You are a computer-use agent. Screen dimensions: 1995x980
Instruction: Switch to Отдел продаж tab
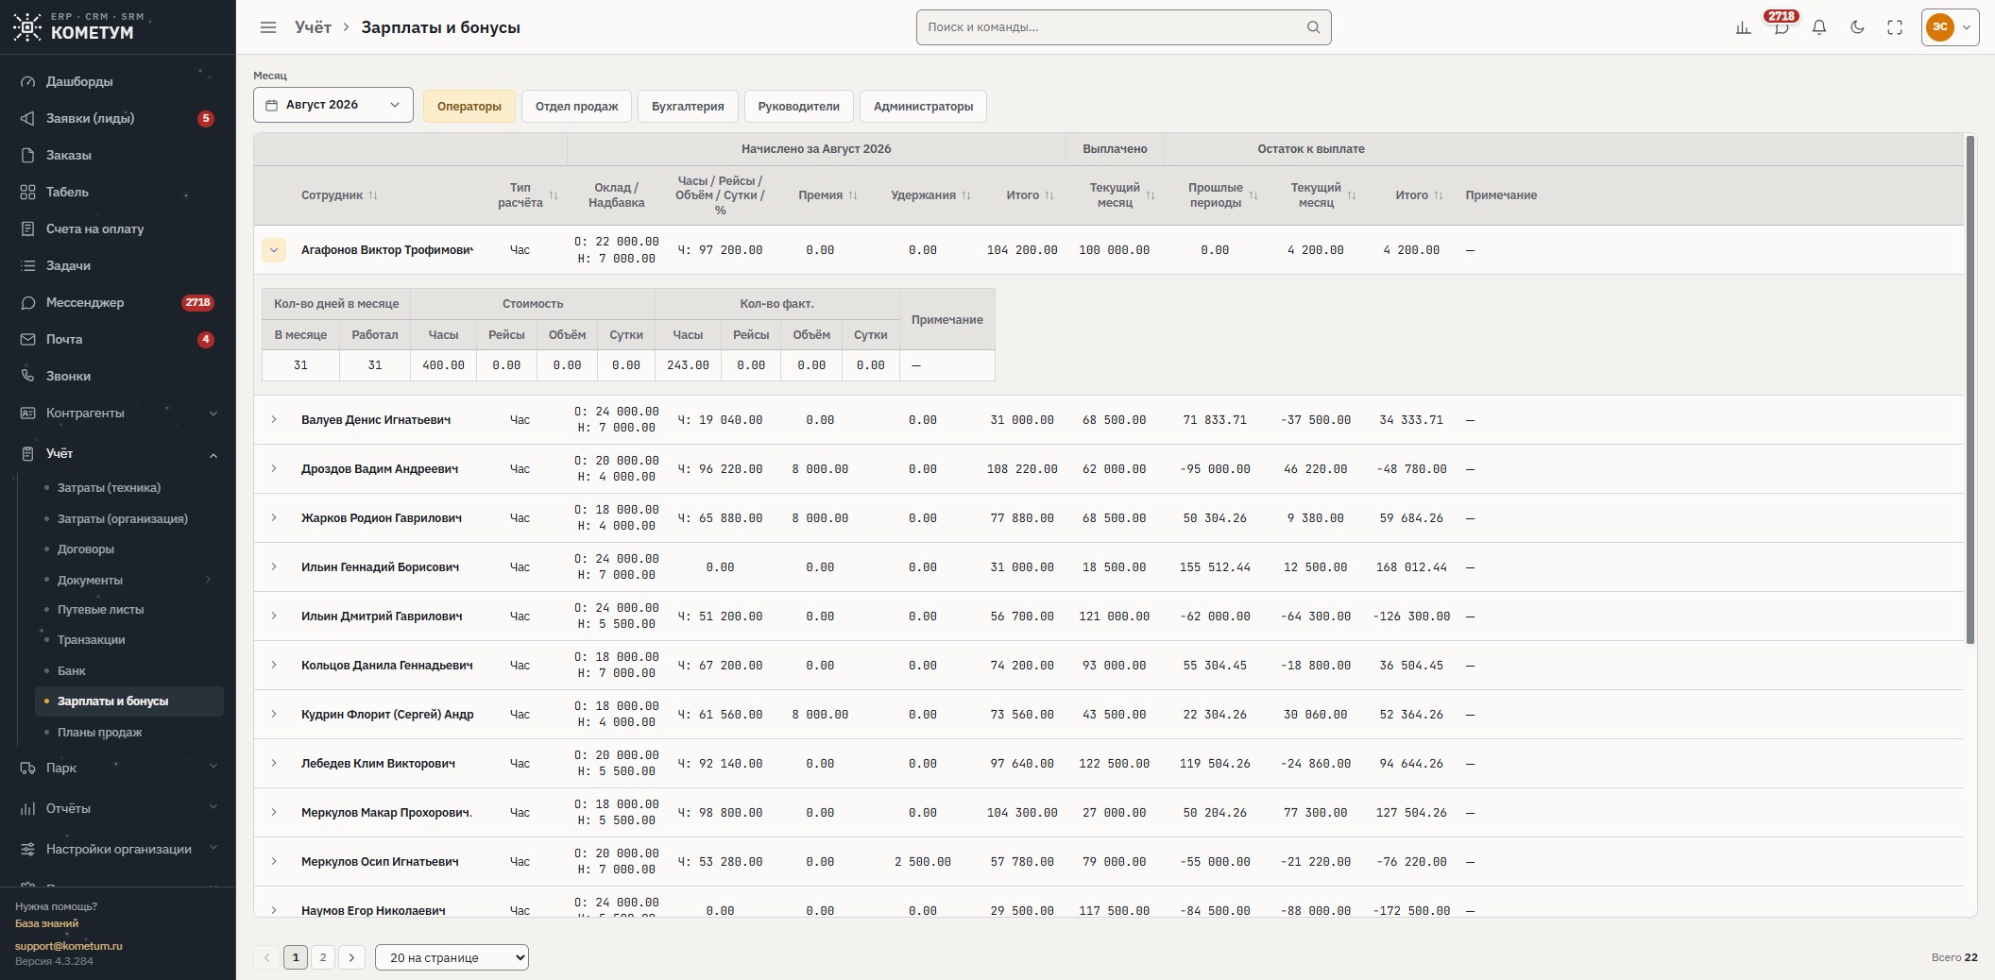(576, 107)
